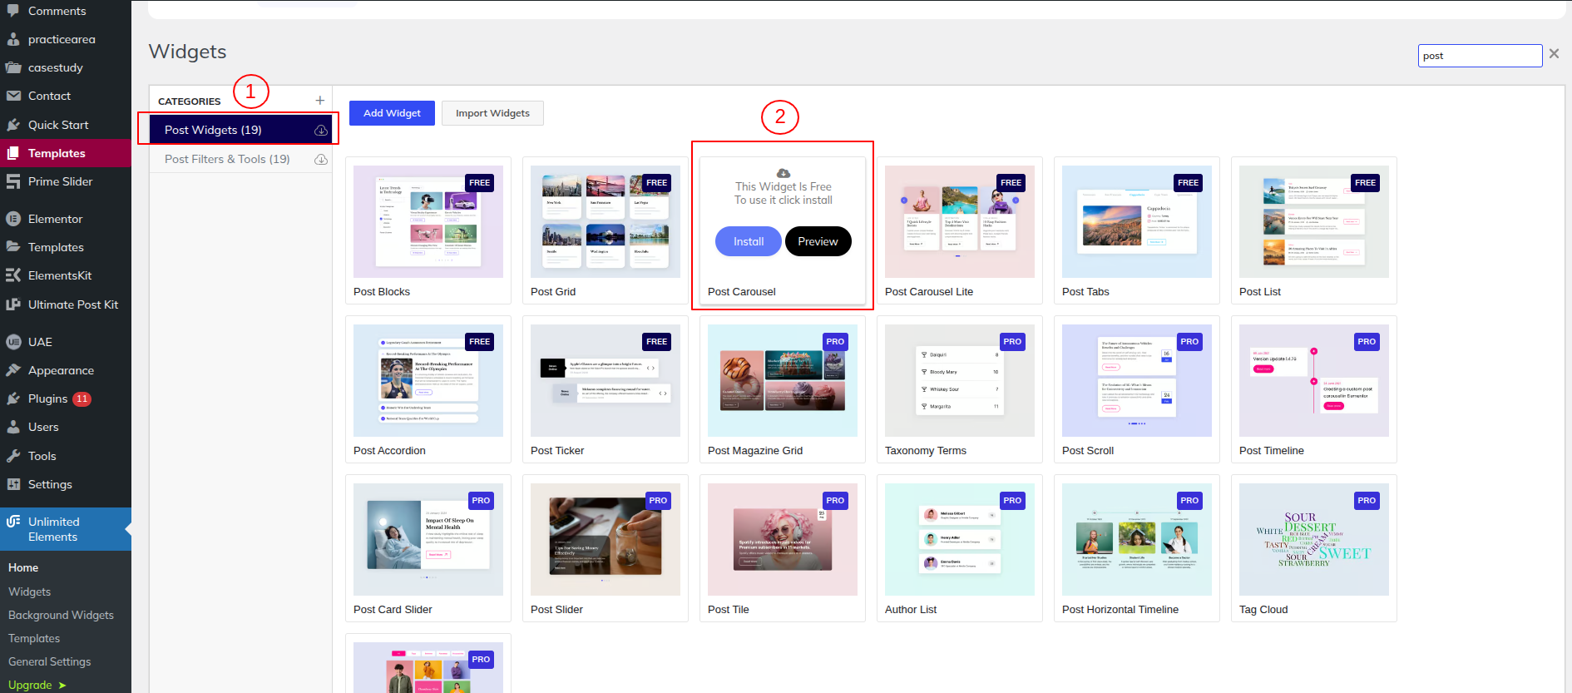The image size is (1572, 693).
Task: Preview the Post Carousel widget
Action: 818,241
